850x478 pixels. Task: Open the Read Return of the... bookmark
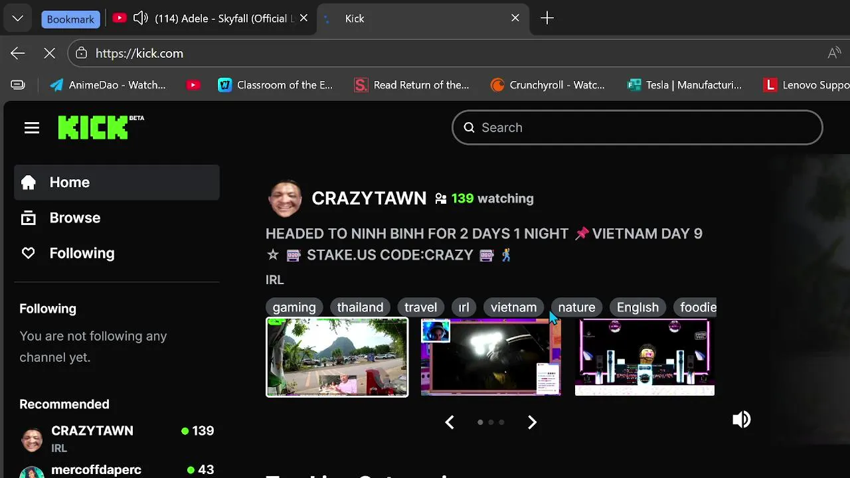point(412,85)
